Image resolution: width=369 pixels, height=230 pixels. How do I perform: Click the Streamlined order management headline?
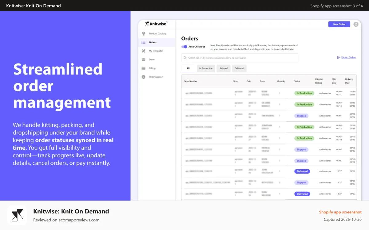pos(62,86)
